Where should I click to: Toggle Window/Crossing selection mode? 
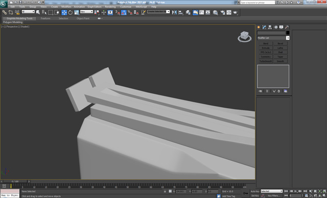pos(57,12)
